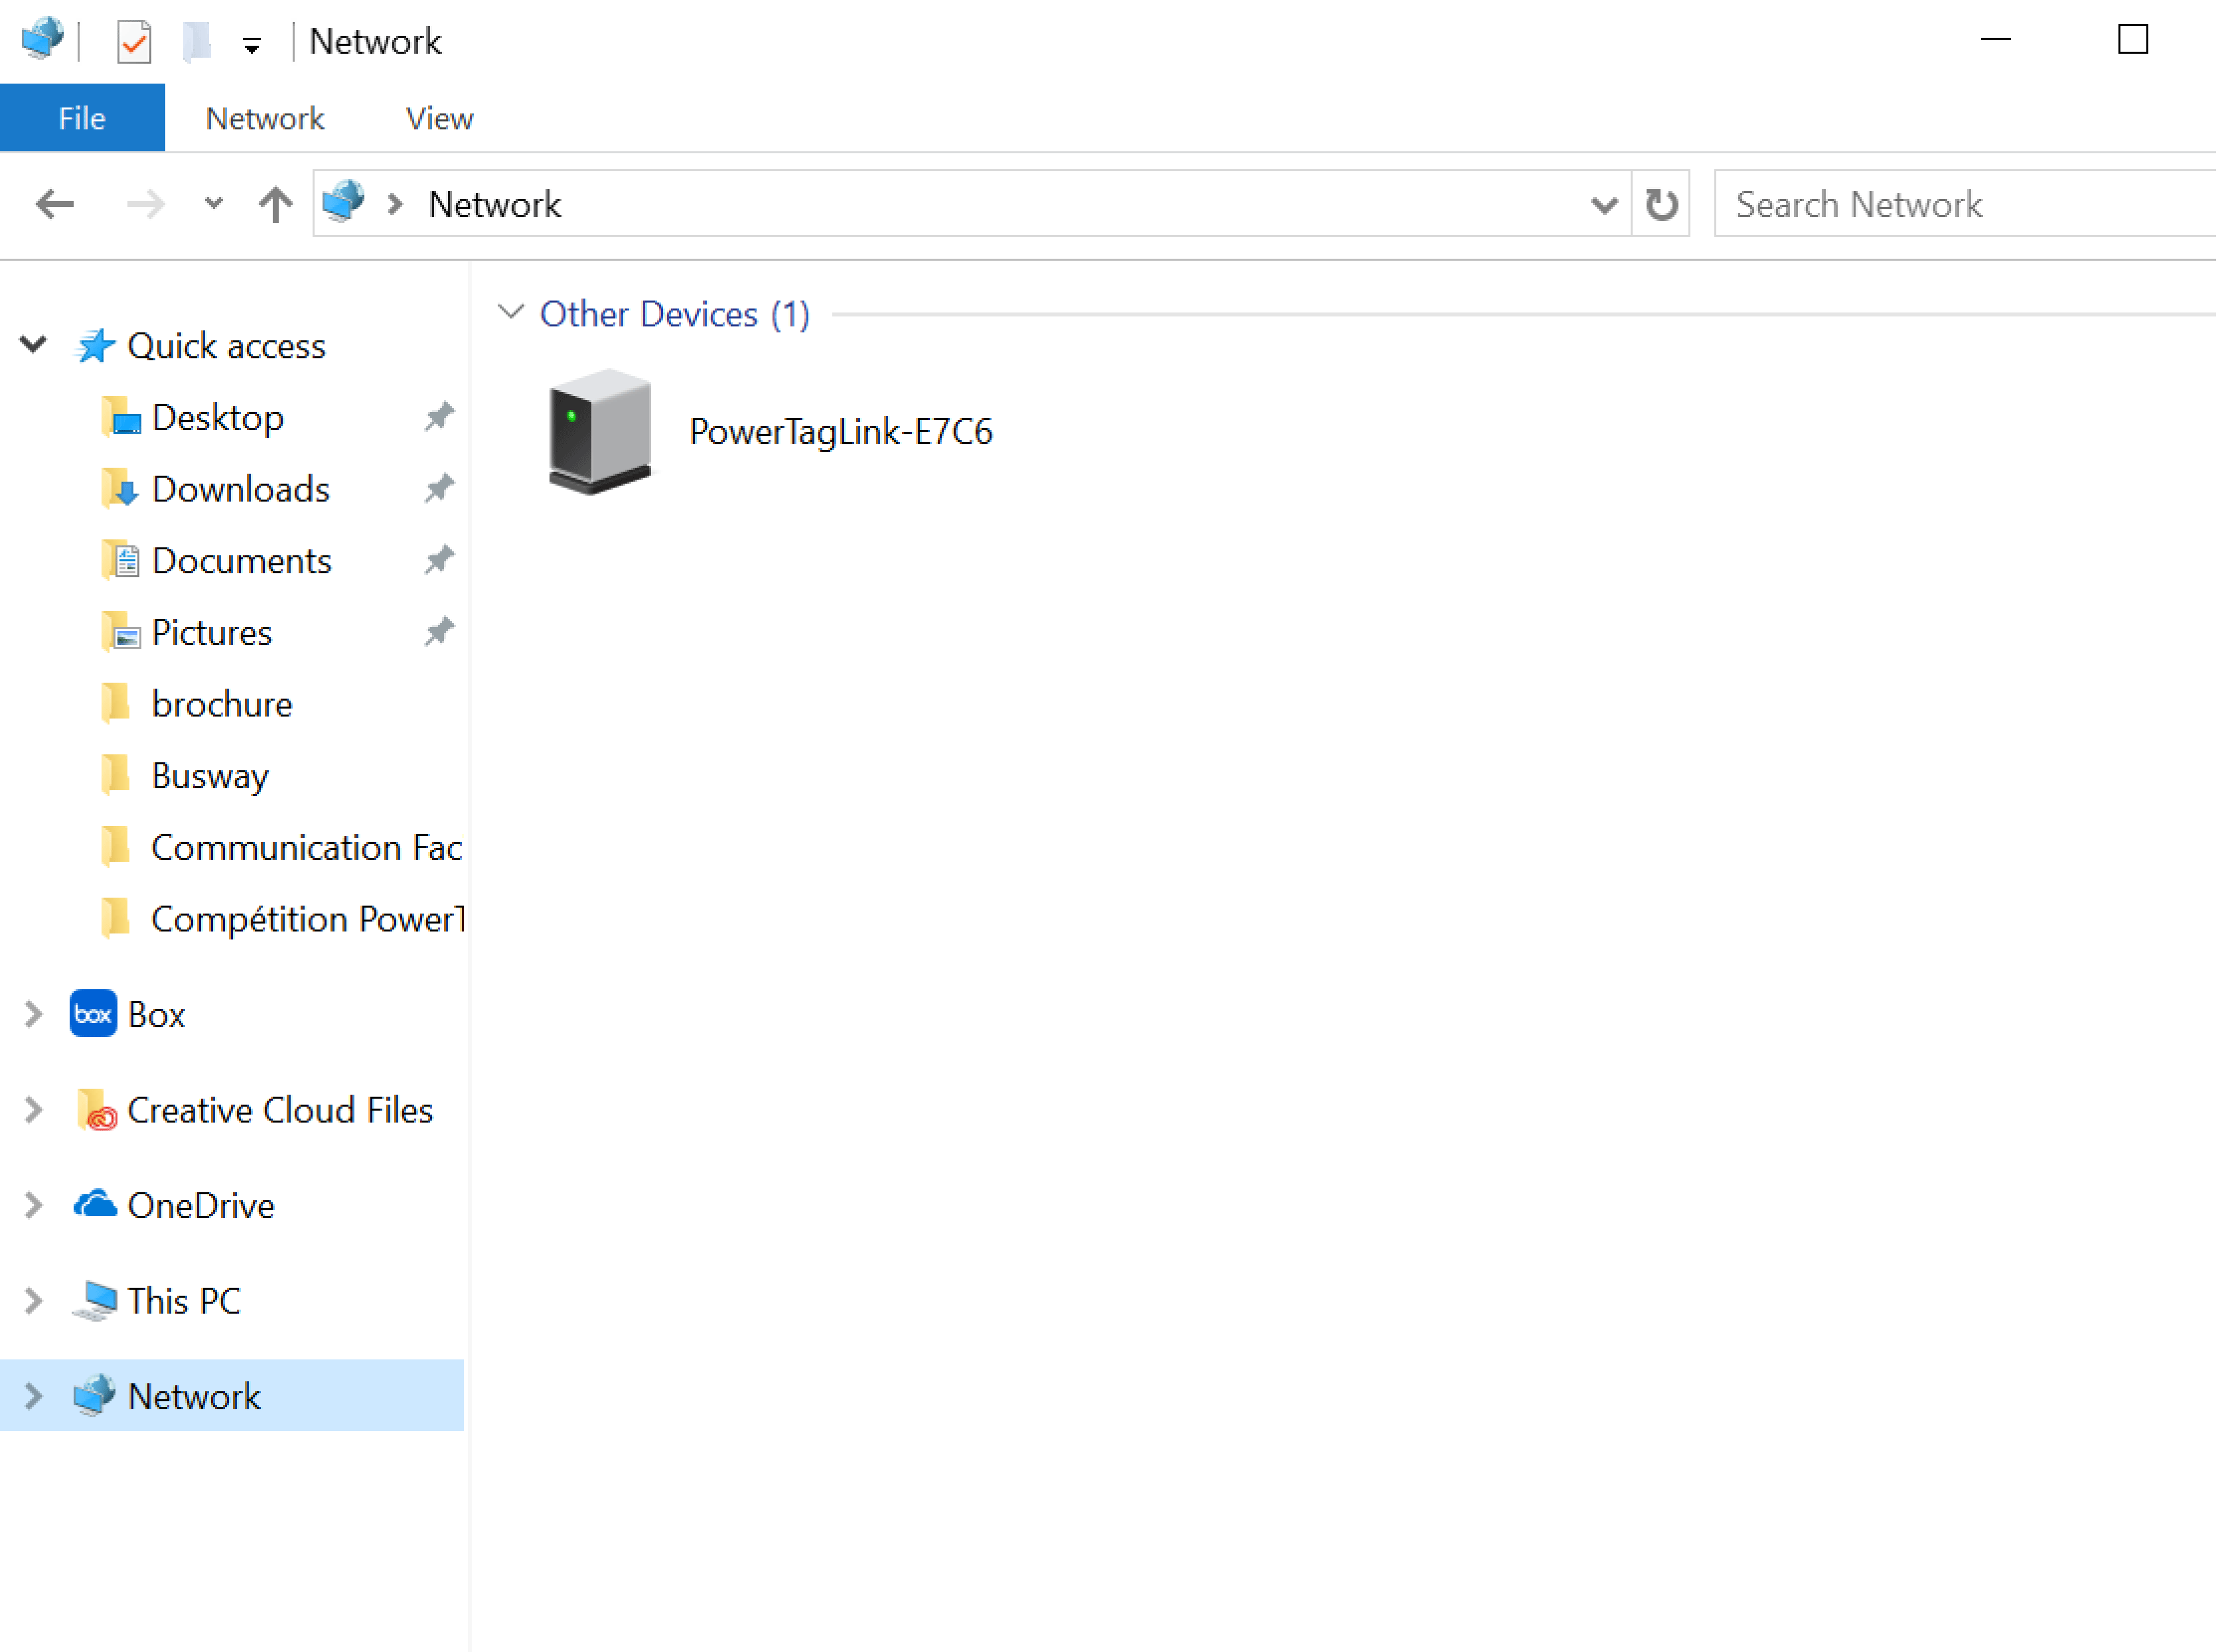Click the PowerTagLink-E7C6 device name
Viewport: 2218px width, 1652px height.
(842, 431)
